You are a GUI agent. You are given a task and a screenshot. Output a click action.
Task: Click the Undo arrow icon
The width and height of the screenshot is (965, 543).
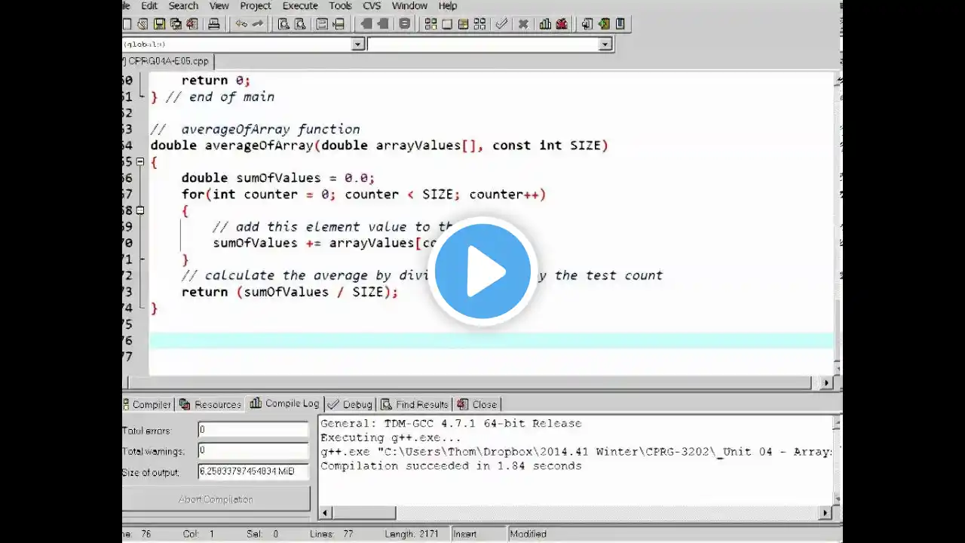[x=241, y=24]
